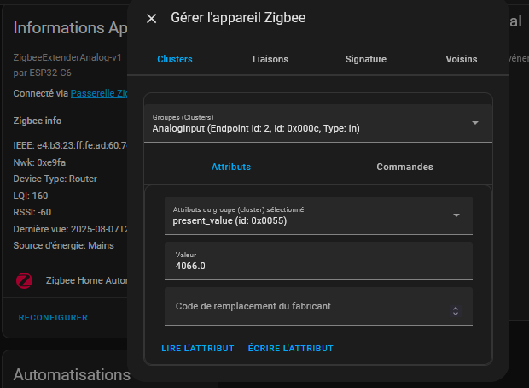The height and width of the screenshot is (388, 529).
Task: Click the Groupes (Clusters) dropdown arrow
Action: 475,123
